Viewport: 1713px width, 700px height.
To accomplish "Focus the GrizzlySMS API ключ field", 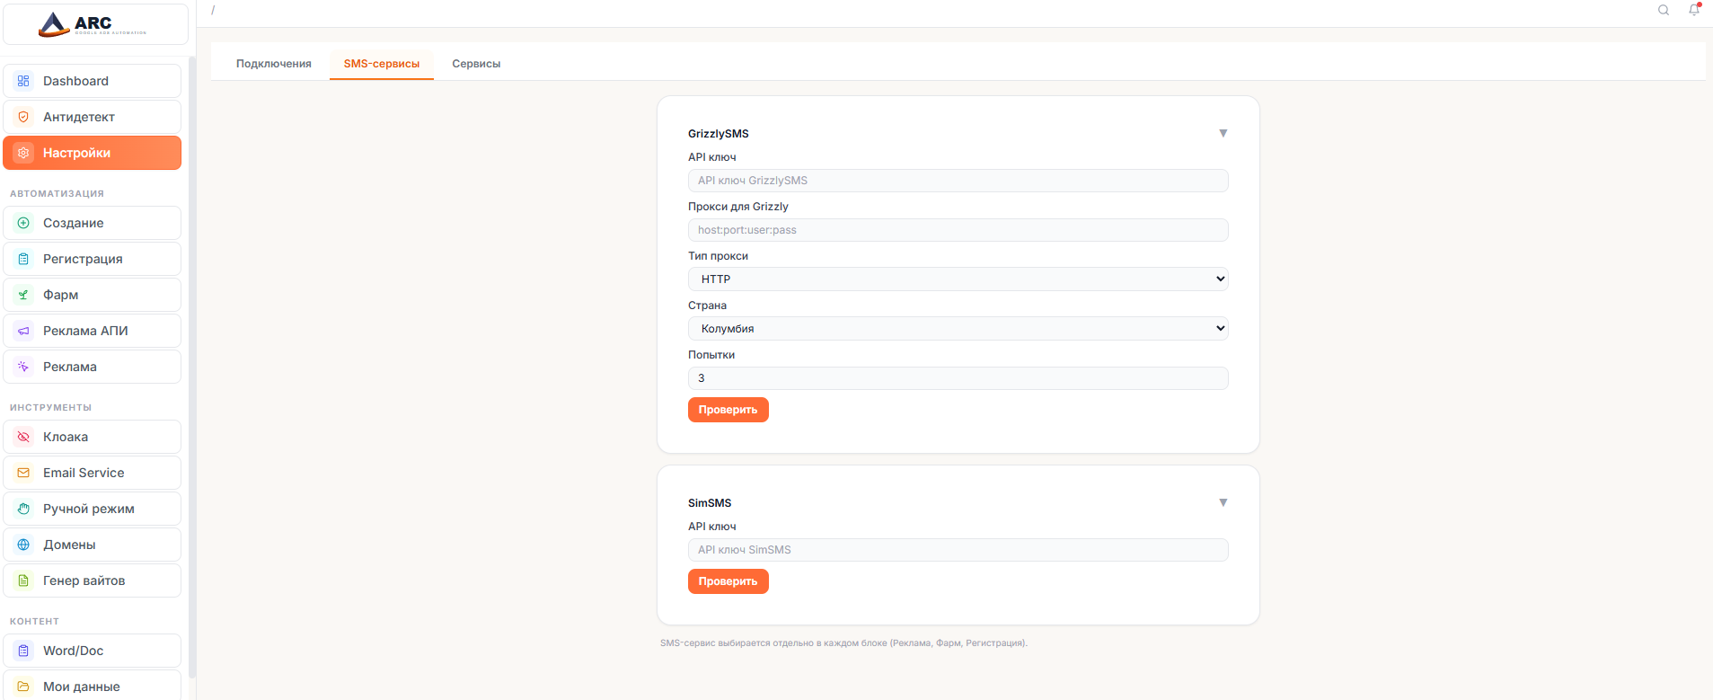I will click(x=958, y=181).
